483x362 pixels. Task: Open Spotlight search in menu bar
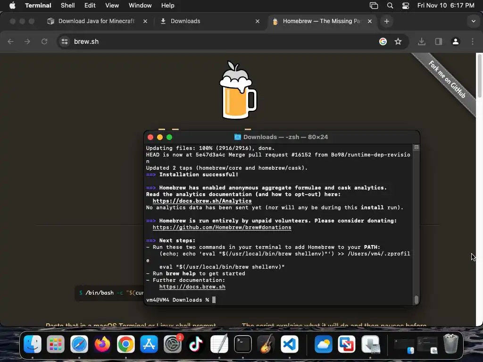tap(390, 6)
